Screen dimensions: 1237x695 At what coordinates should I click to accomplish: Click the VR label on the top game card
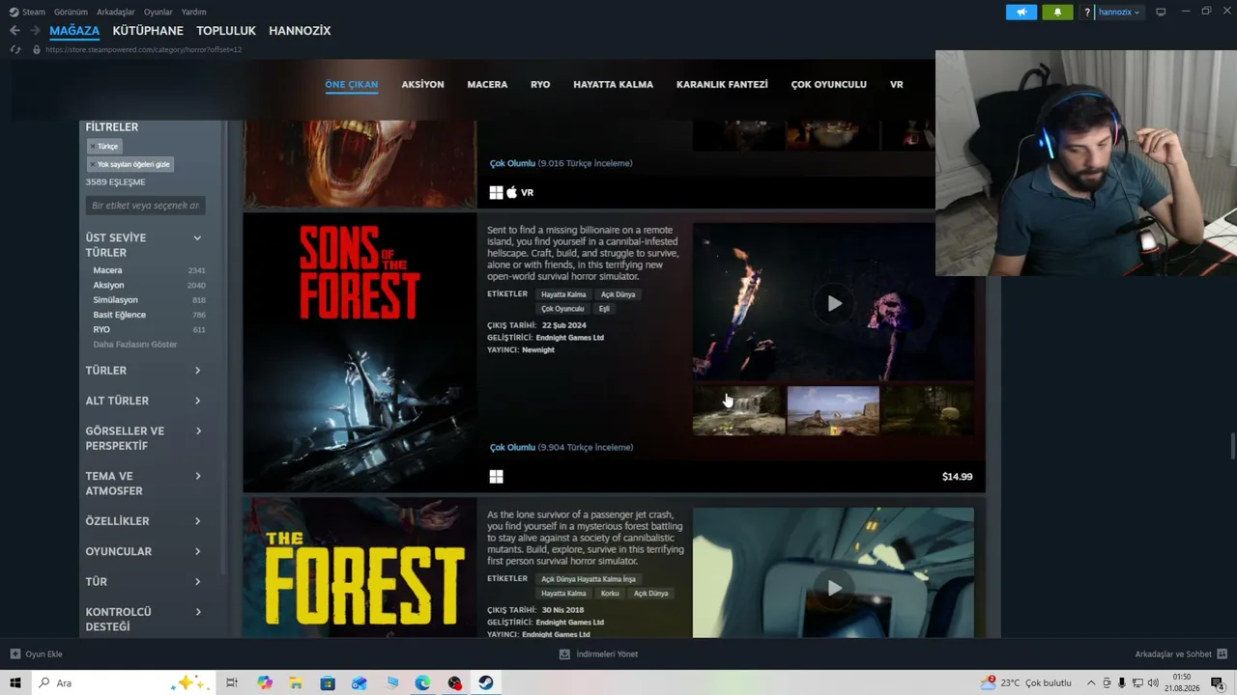(x=528, y=193)
